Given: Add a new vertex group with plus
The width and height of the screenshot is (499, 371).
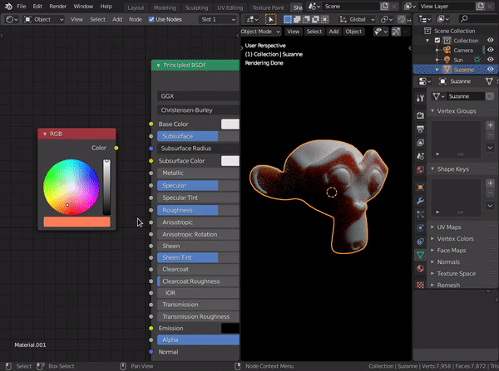Looking at the screenshot, I should pos(488,126).
